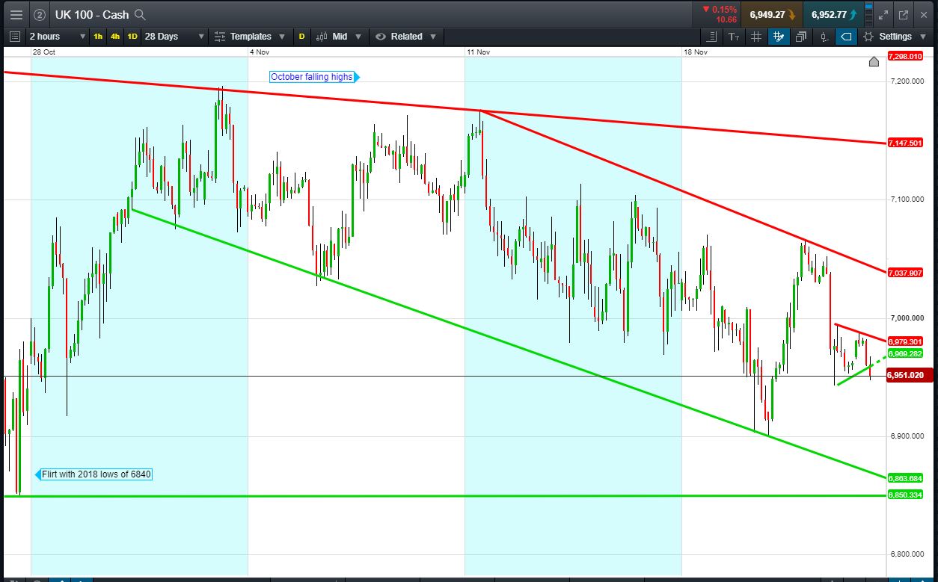Click the 6,863.684 green price label
The width and height of the screenshot is (938, 582).
[904, 478]
